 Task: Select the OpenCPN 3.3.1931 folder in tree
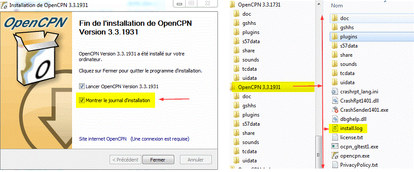point(259,87)
